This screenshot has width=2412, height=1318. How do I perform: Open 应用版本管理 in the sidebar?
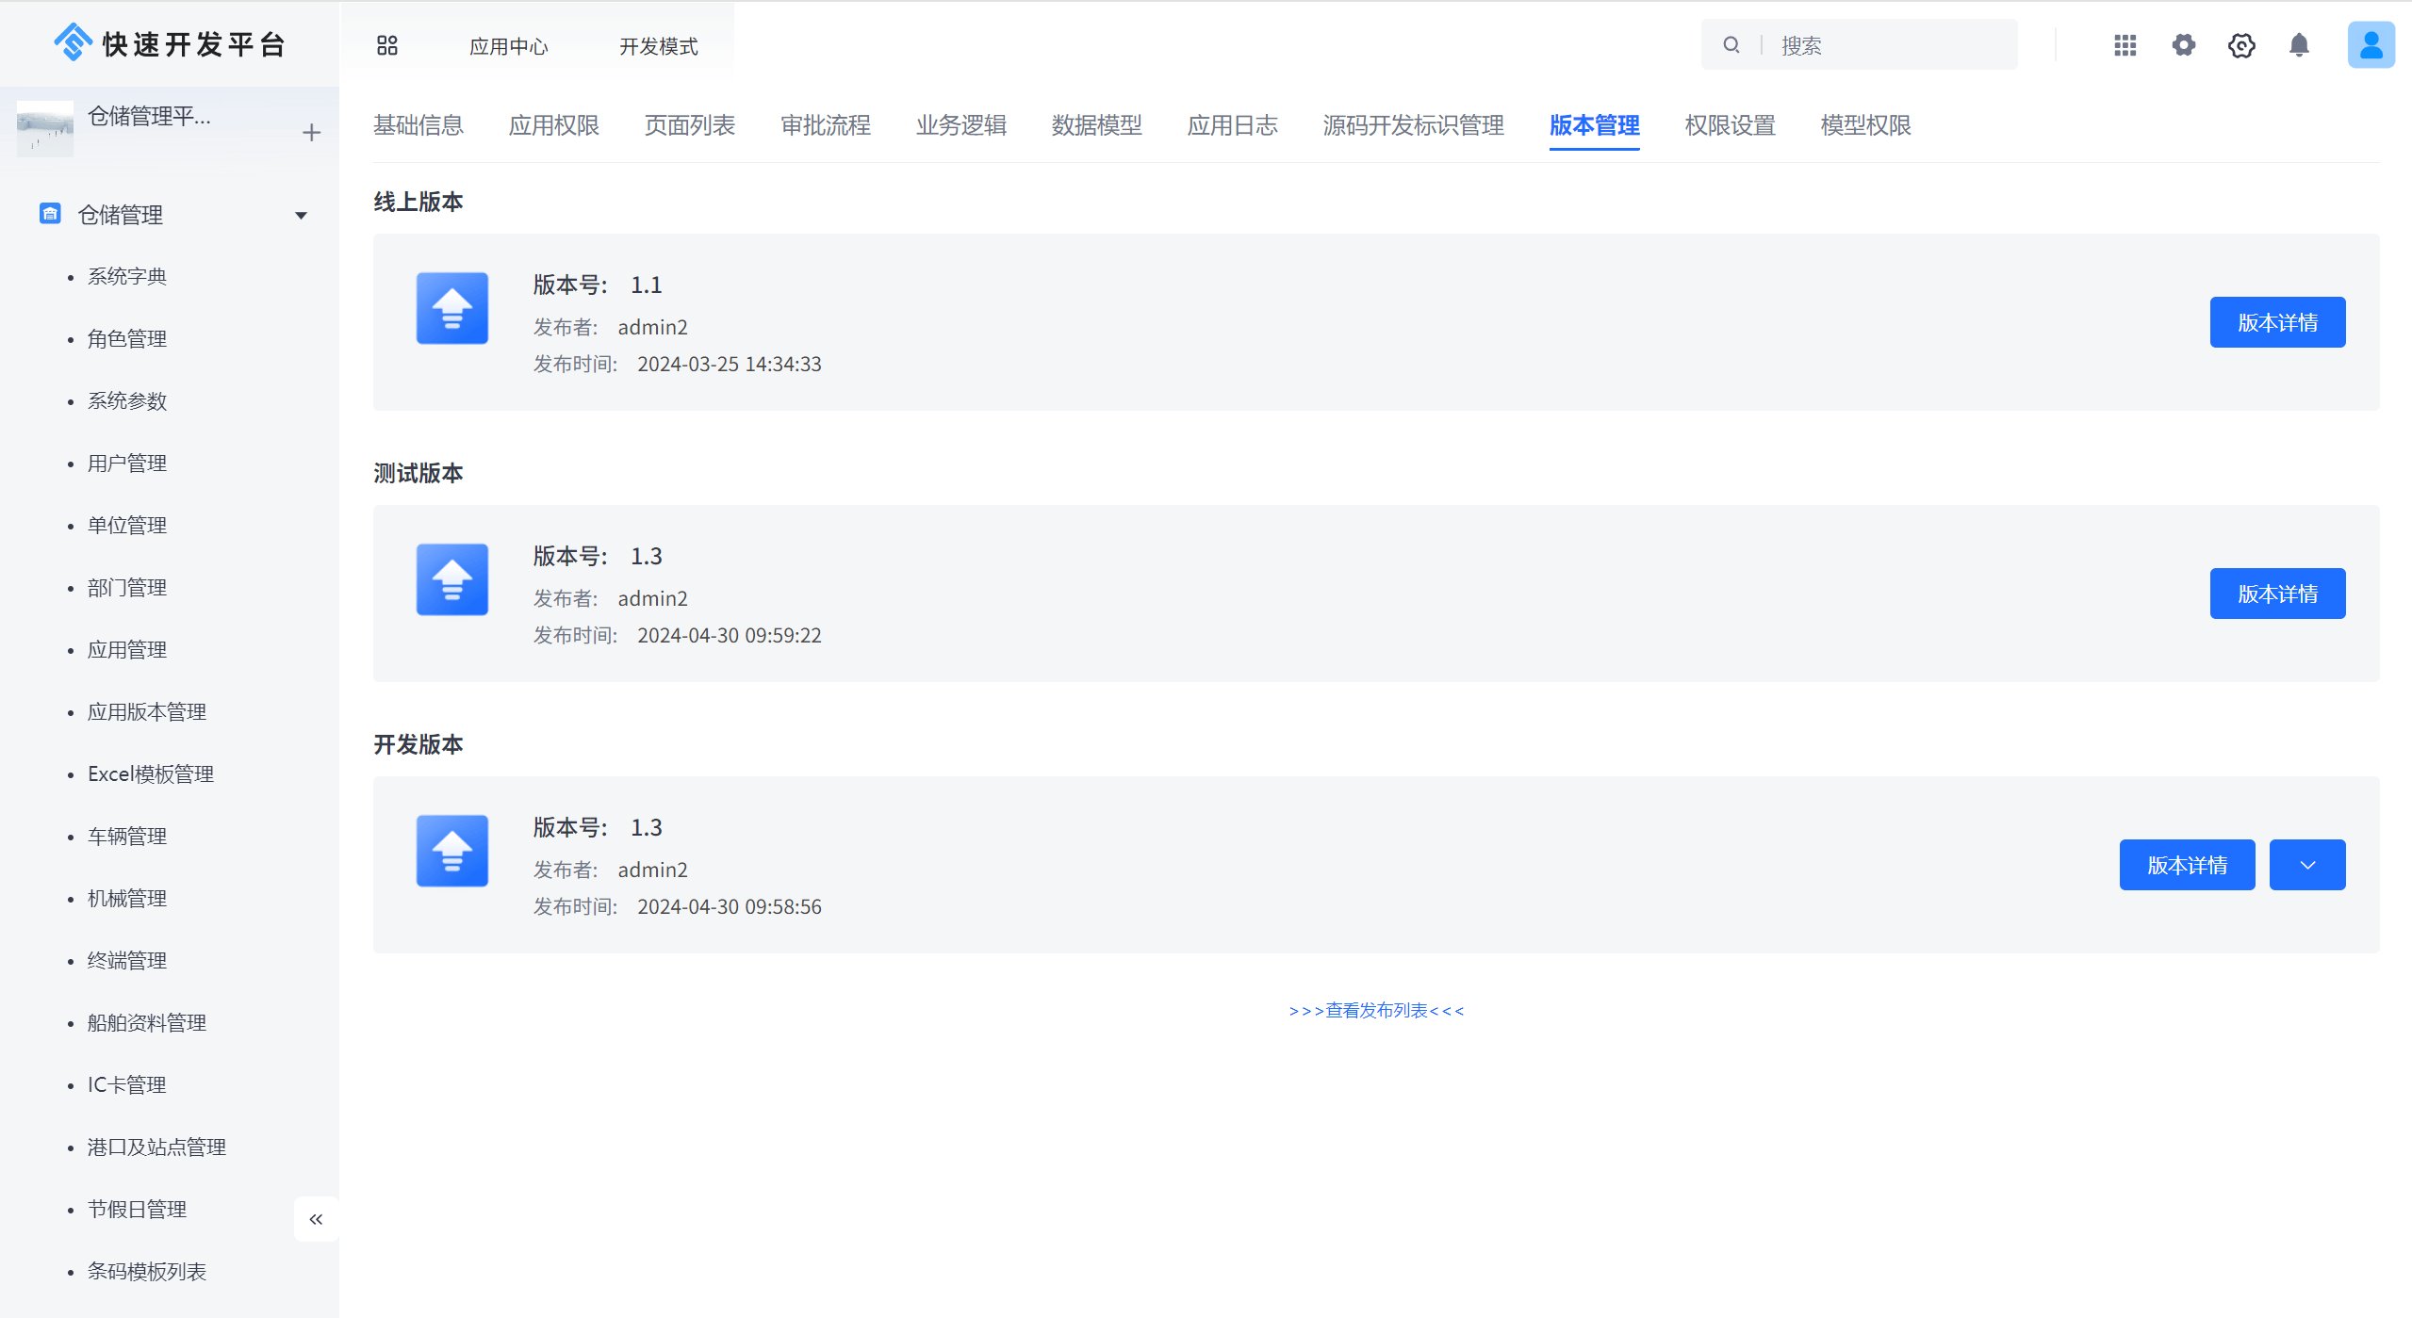tap(146, 712)
